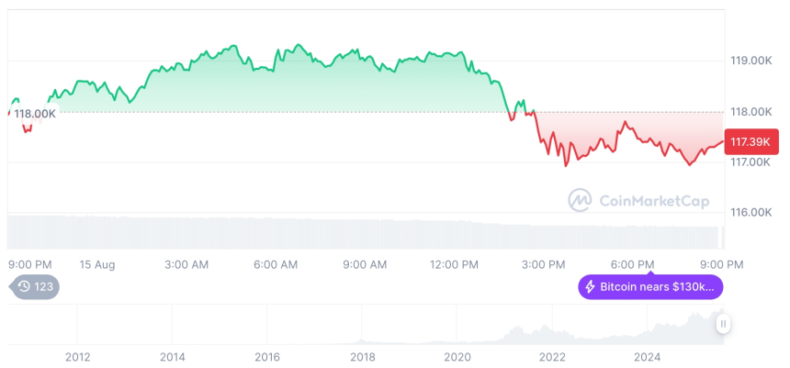
Task: Click the lightning bolt news icon
Action: click(590, 287)
